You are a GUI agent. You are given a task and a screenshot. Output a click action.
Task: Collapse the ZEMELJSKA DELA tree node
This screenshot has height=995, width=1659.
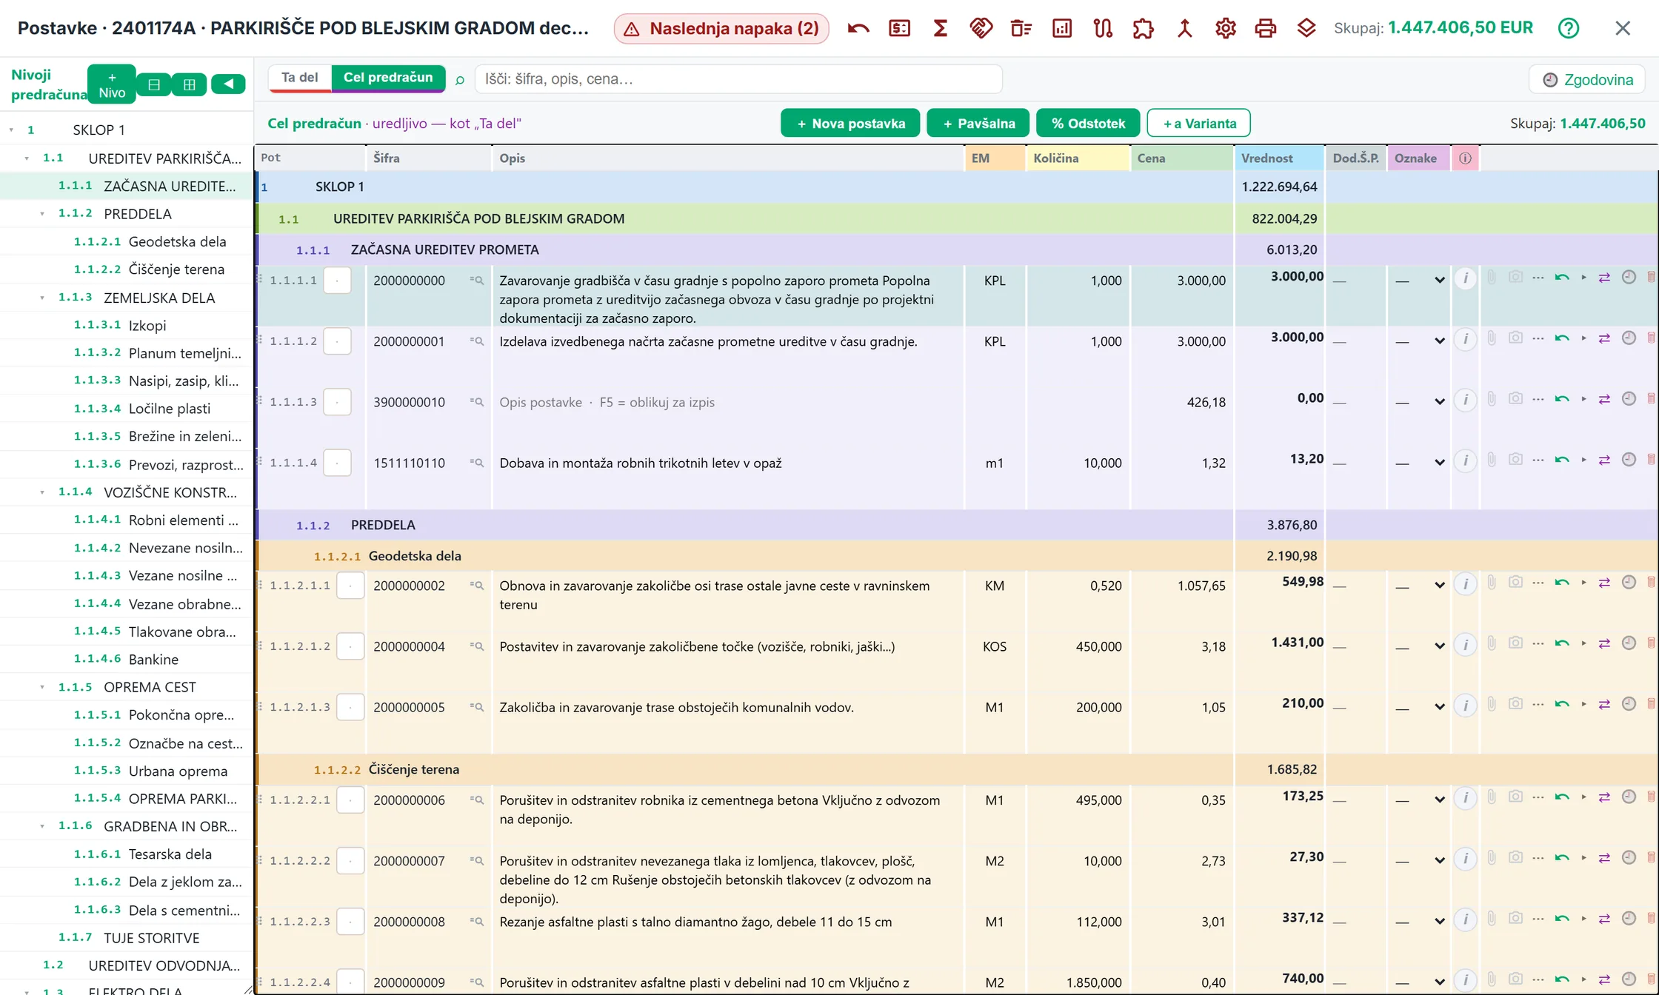(x=42, y=298)
